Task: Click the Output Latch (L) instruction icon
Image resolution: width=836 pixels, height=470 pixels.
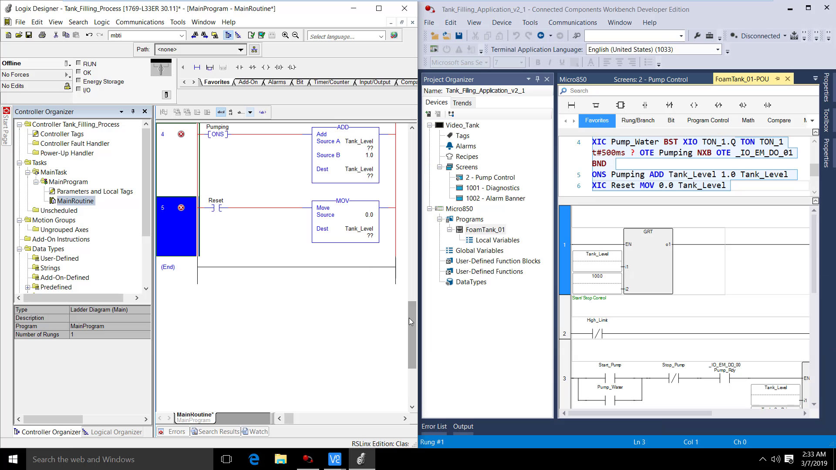Action: coord(292,67)
